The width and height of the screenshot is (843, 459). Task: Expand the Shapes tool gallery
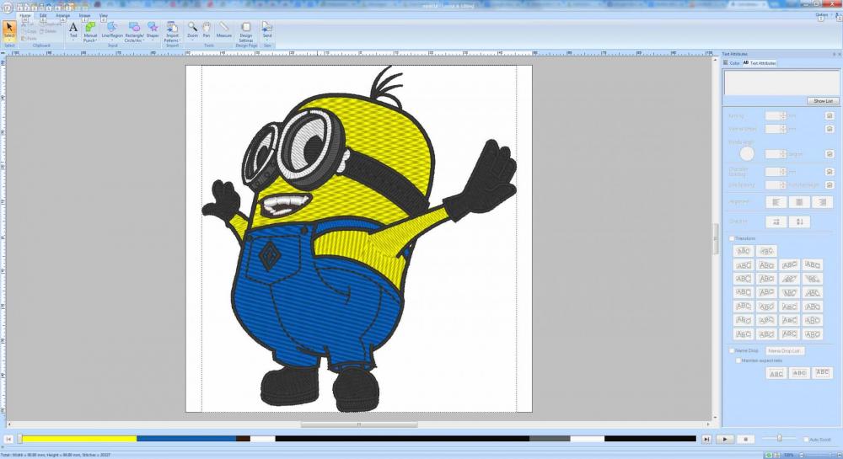(x=153, y=32)
